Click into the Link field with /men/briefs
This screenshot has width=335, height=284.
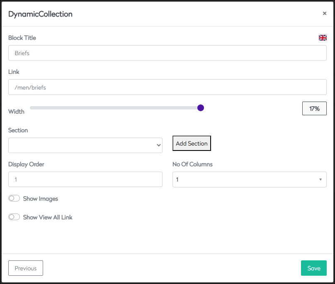coord(167,87)
